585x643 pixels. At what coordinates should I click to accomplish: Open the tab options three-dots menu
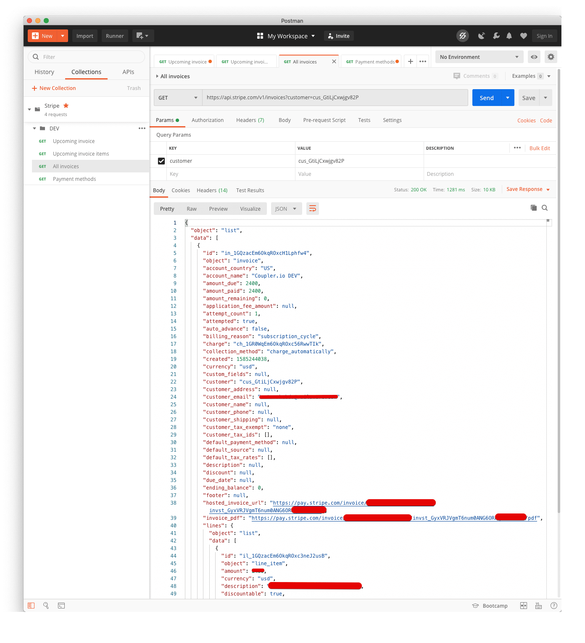[x=423, y=61]
